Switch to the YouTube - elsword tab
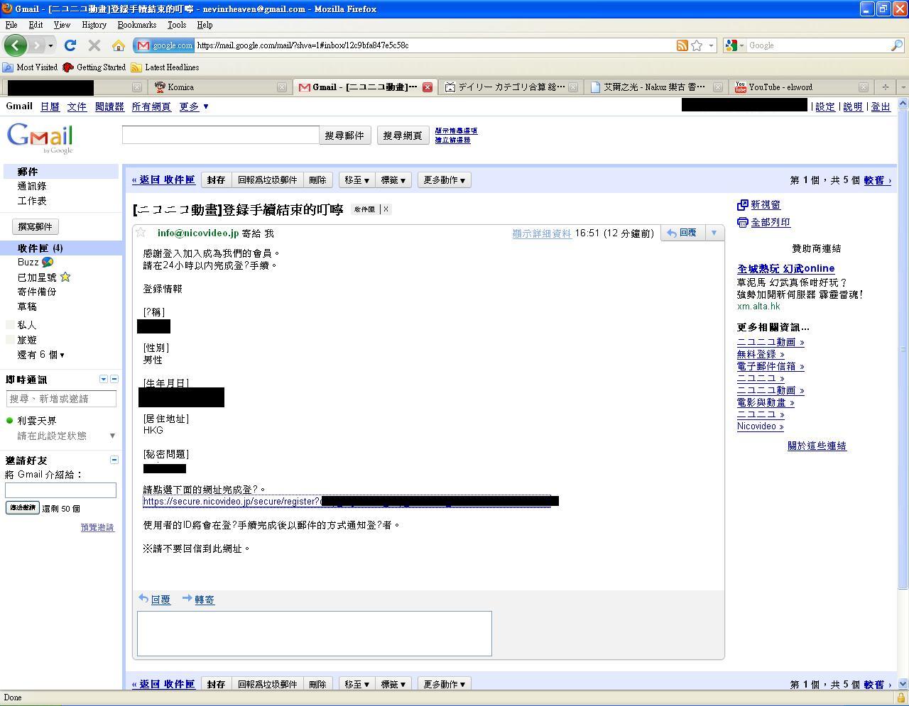The width and height of the screenshot is (909, 706). 794,87
